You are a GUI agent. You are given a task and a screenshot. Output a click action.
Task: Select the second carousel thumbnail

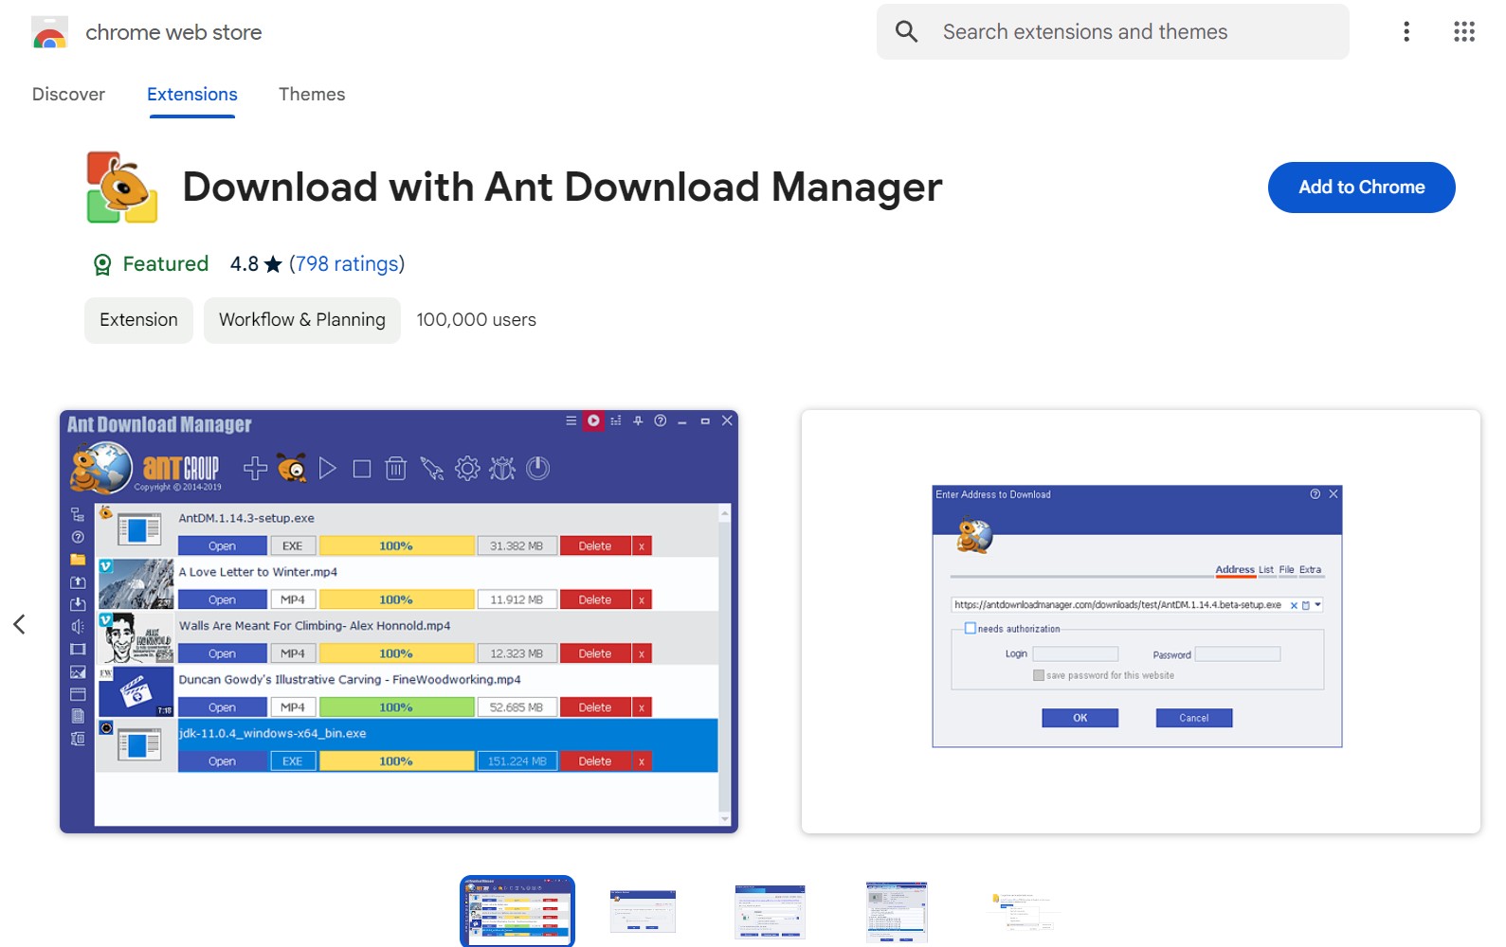[x=644, y=911]
